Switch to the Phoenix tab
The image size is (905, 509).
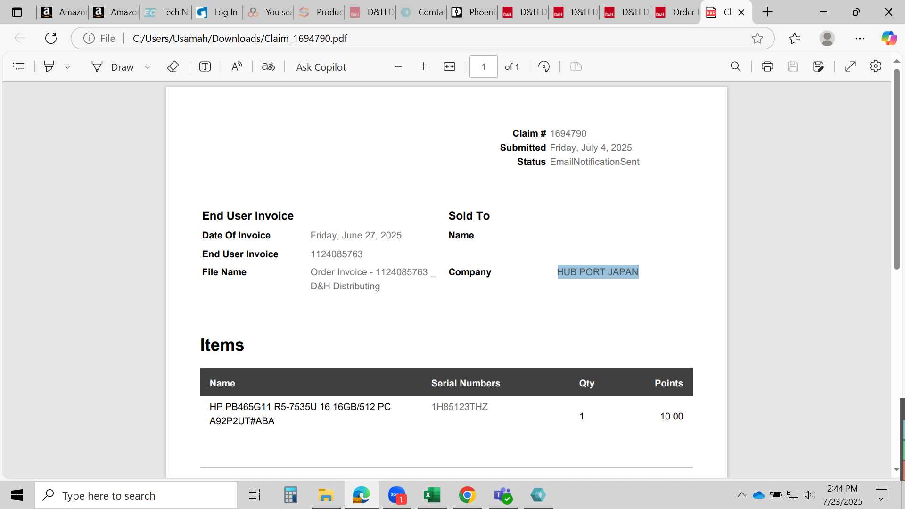[473, 12]
